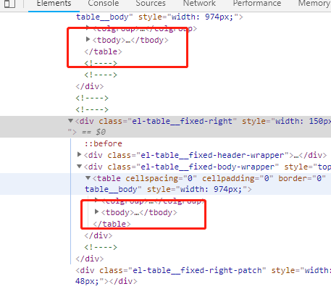Viewport: 331px width, 289px height.
Task: Collapse the el-table__fixed-right div node
Action: [x=70, y=120]
